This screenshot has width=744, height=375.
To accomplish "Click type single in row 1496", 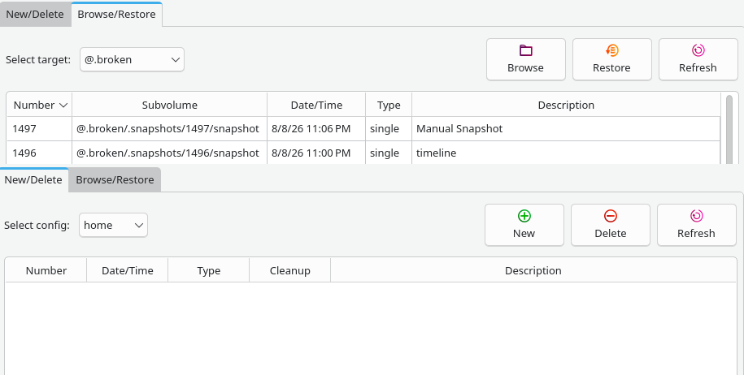I will (x=389, y=153).
